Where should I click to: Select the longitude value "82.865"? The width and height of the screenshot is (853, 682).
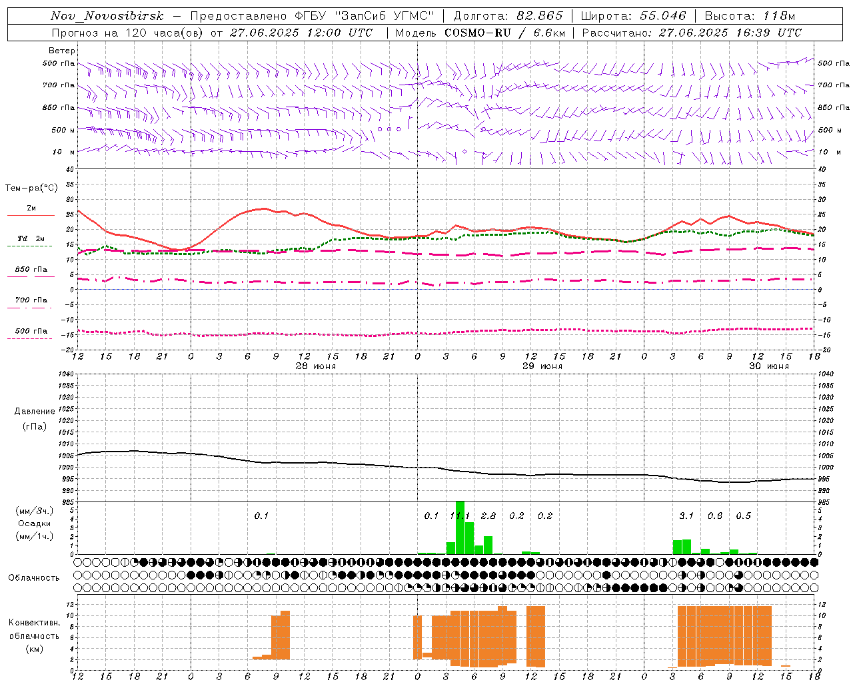(x=540, y=16)
